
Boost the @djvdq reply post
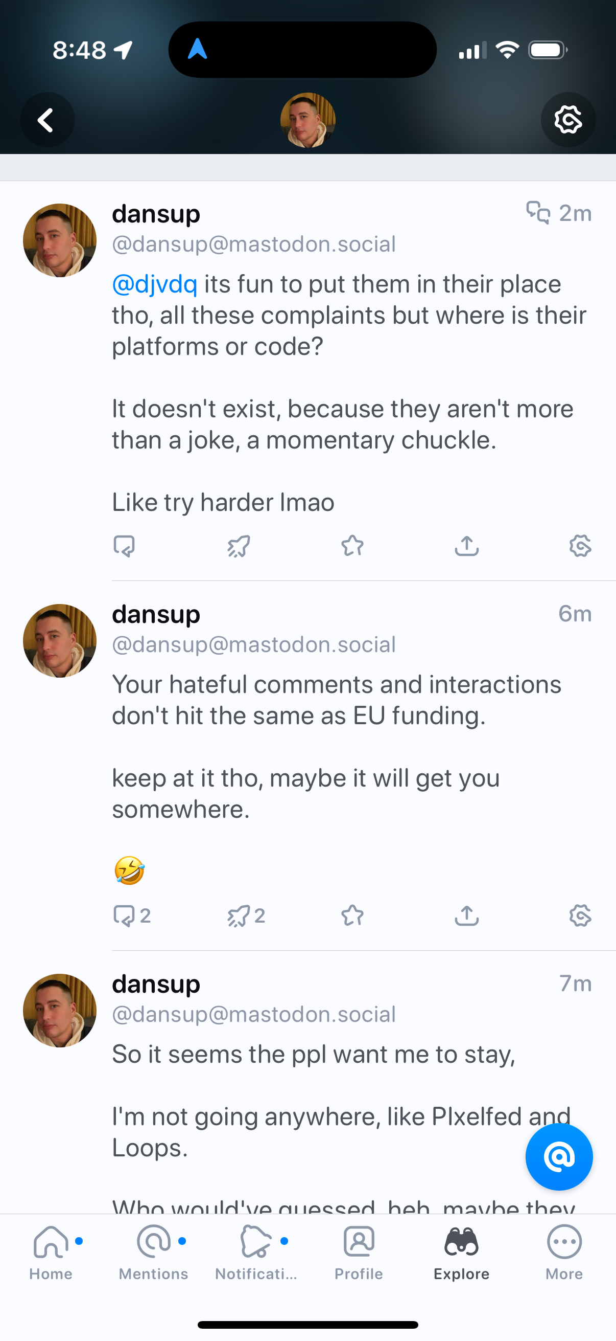click(x=239, y=546)
